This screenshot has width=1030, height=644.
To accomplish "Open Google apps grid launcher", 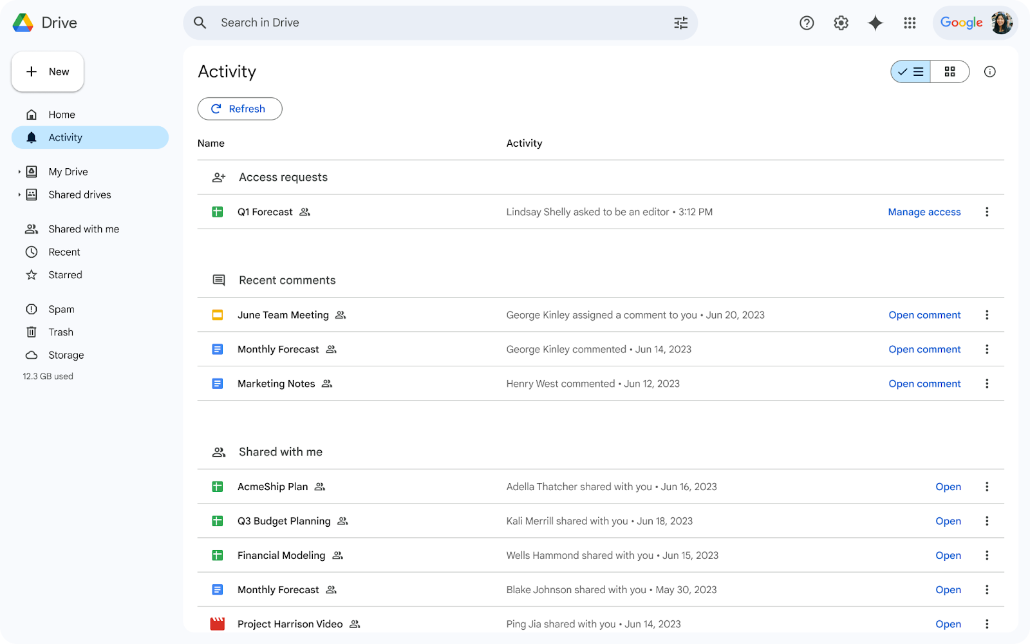I will pyautogui.click(x=910, y=23).
